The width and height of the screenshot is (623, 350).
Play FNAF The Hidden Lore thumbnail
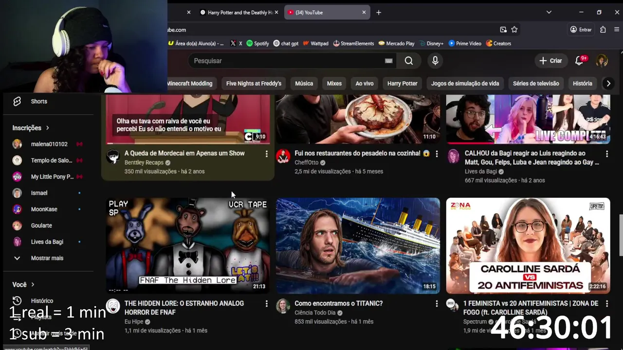[x=188, y=245]
